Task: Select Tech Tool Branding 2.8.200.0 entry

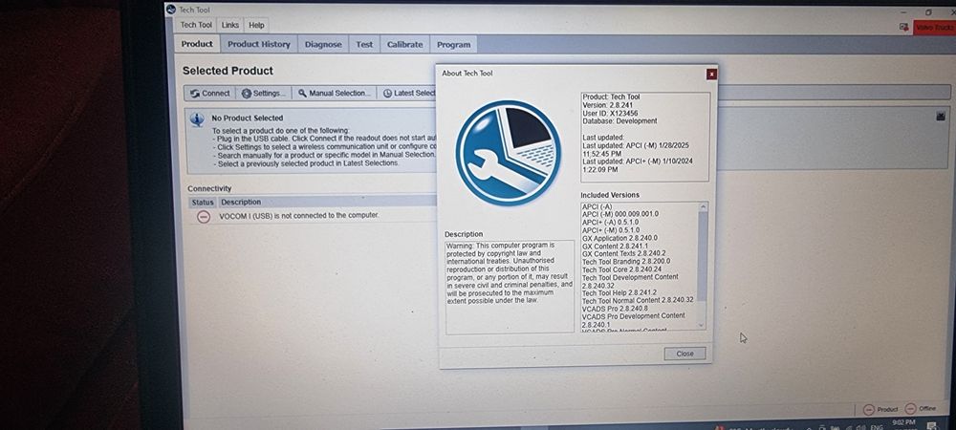Action: [626, 261]
